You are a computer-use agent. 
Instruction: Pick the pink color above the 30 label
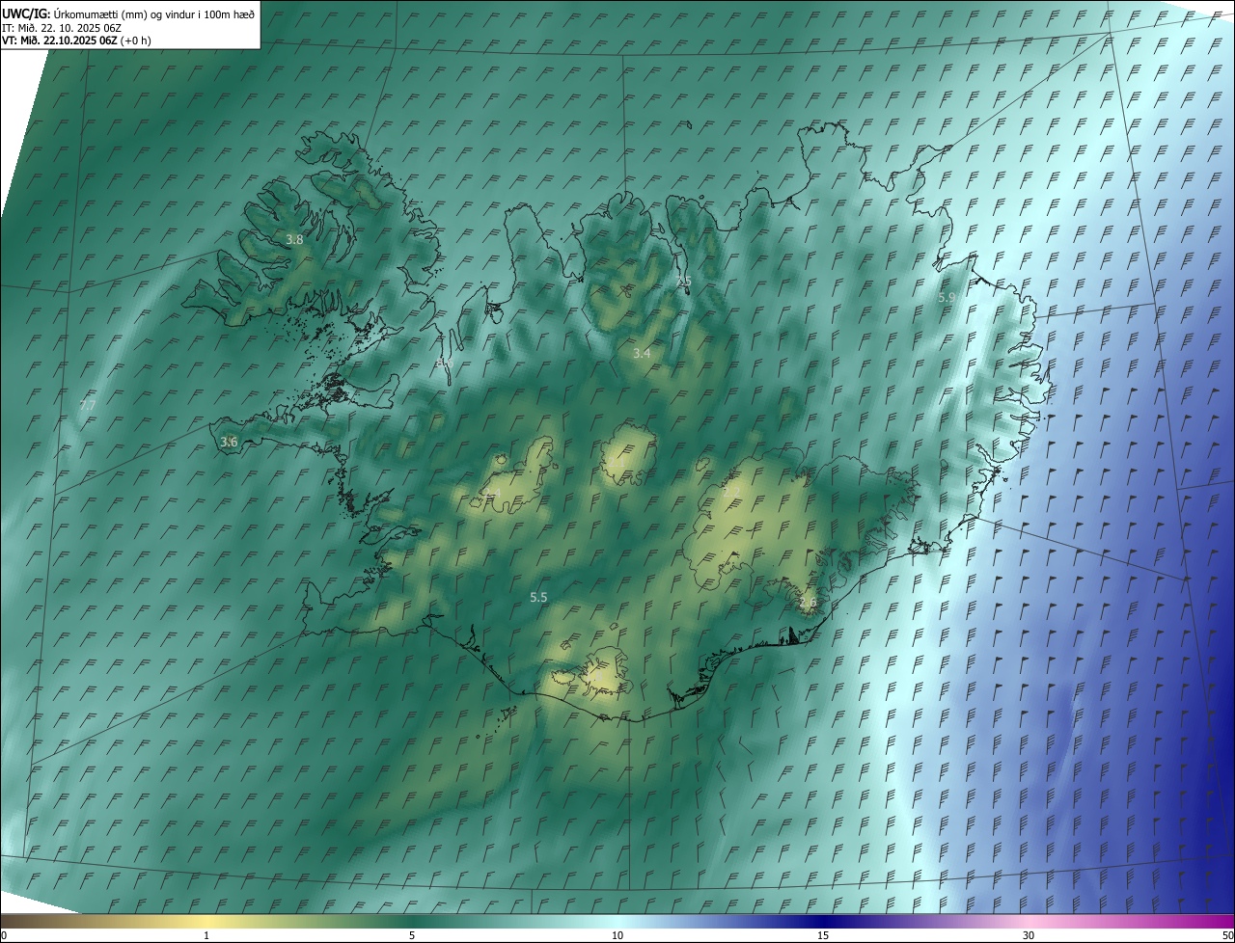click(1029, 921)
